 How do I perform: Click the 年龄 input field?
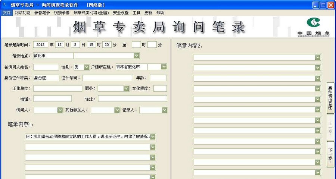pos(158,78)
